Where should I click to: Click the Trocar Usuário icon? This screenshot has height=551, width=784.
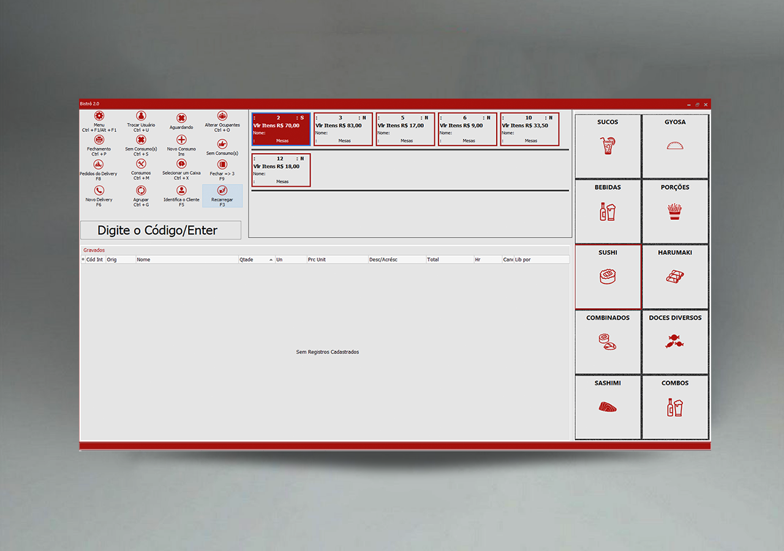(141, 116)
